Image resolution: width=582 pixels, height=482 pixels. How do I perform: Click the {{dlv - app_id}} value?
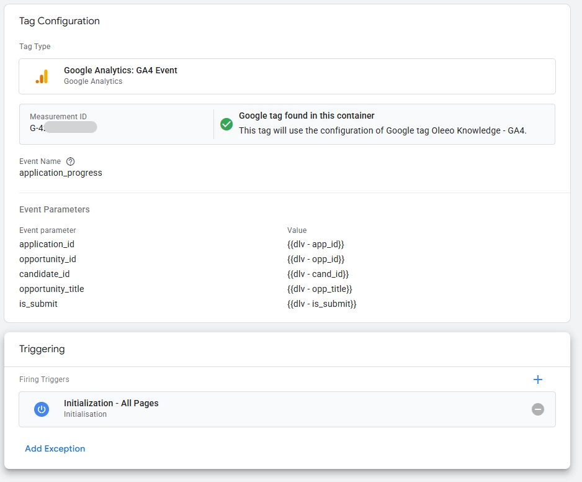[316, 245]
